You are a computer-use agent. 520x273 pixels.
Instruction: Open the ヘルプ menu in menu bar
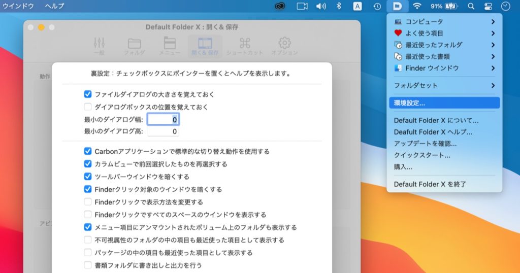54,6
